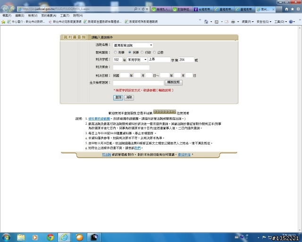Expand the dropdown arrow beside the Print icon
Viewport: 302px width, 242px height.
238,22
